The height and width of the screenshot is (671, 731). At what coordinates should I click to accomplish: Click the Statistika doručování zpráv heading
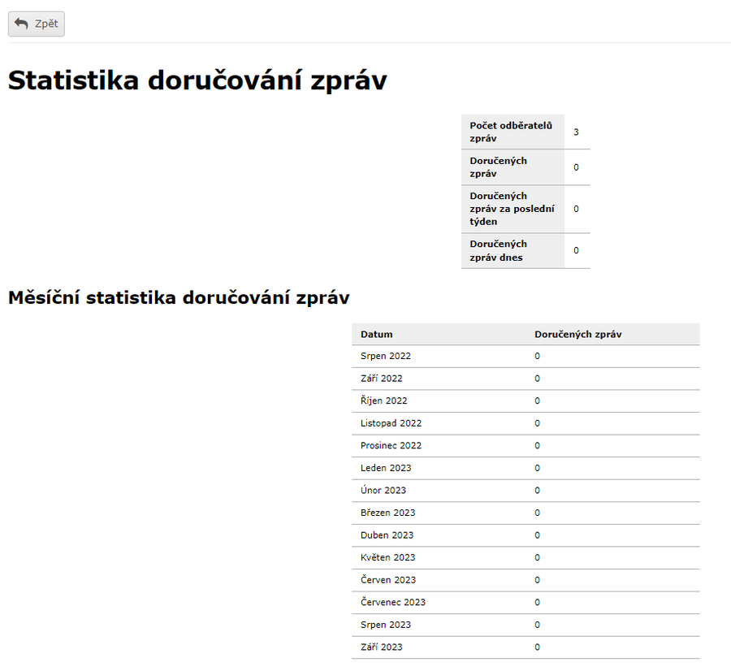[x=197, y=81]
